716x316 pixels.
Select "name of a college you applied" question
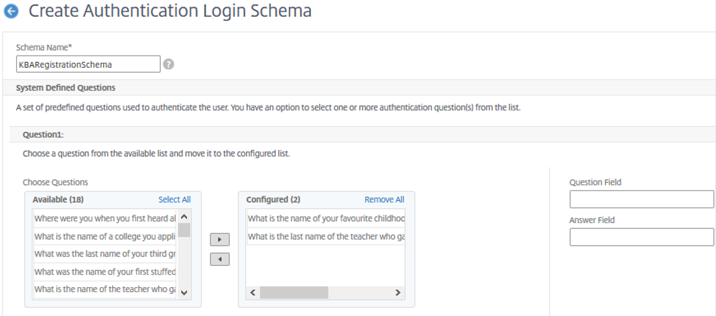tap(105, 236)
